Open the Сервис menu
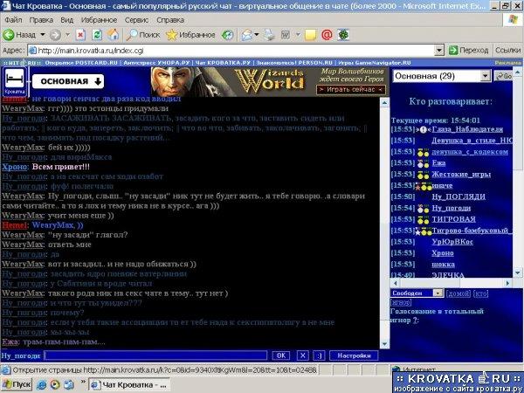The width and height of the screenshot is (524, 393). tap(136, 20)
